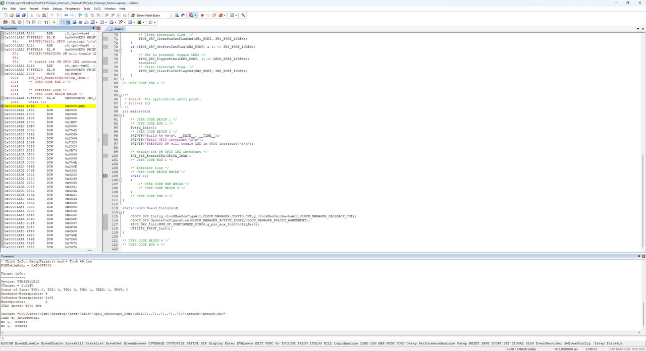Toggle the Registers Window toolbar icon

[80, 22]
